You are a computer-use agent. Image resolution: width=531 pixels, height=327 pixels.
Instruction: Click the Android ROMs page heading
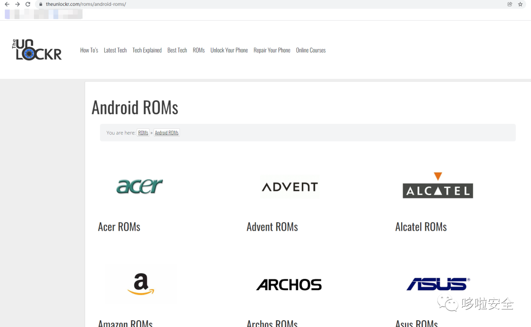[135, 108]
